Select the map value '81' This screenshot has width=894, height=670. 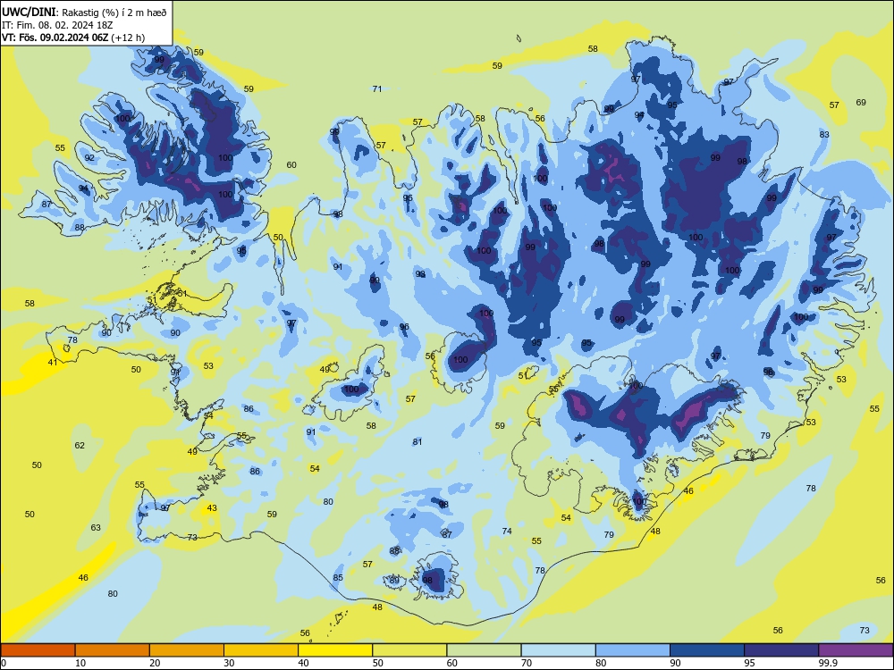[x=417, y=442]
